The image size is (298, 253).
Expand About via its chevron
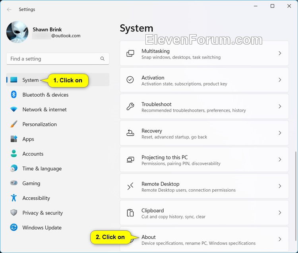pyautogui.click(x=280, y=239)
